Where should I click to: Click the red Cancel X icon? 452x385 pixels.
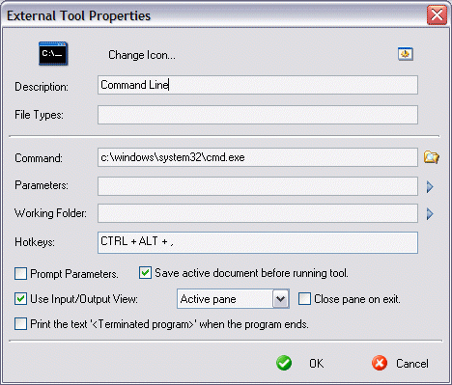(x=380, y=363)
